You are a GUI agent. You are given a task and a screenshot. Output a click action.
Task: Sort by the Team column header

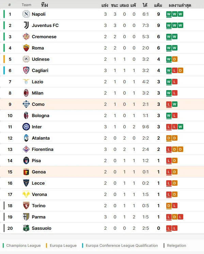[x=26, y=5]
